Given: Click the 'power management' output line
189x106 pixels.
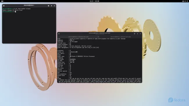Looking at the screenshot, I should [78, 47].
